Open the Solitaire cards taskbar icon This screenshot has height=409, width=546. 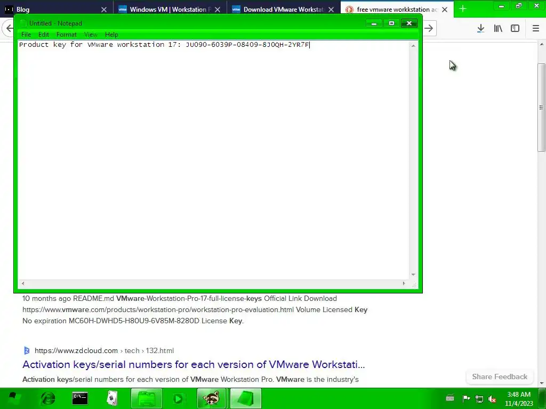click(112, 398)
